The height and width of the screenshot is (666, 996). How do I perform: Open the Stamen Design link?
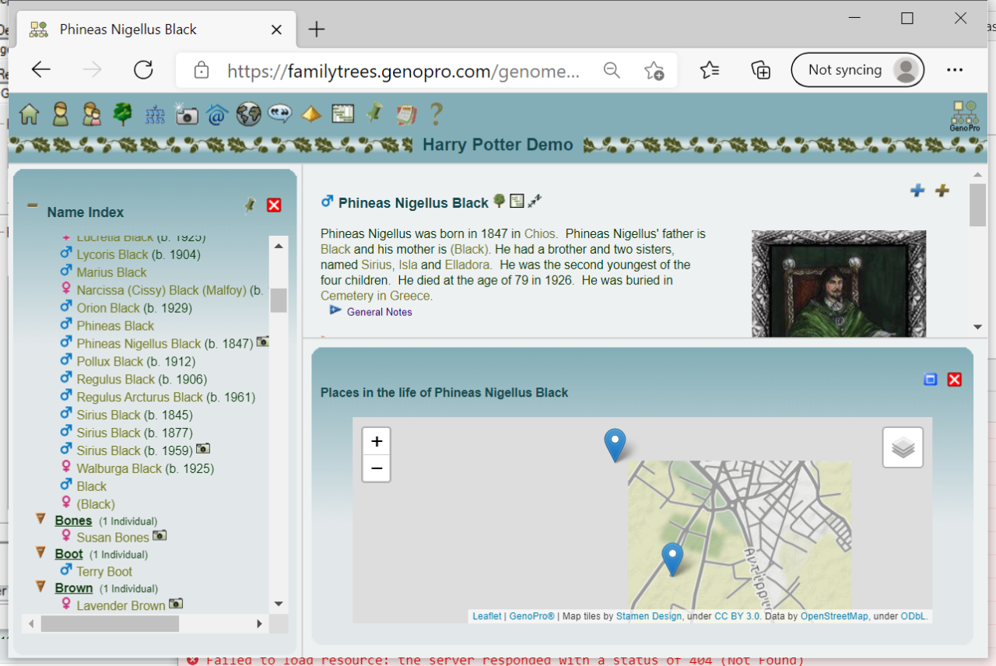point(649,616)
